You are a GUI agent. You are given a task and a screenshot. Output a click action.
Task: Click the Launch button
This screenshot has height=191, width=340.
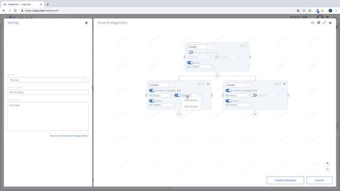click(319, 180)
